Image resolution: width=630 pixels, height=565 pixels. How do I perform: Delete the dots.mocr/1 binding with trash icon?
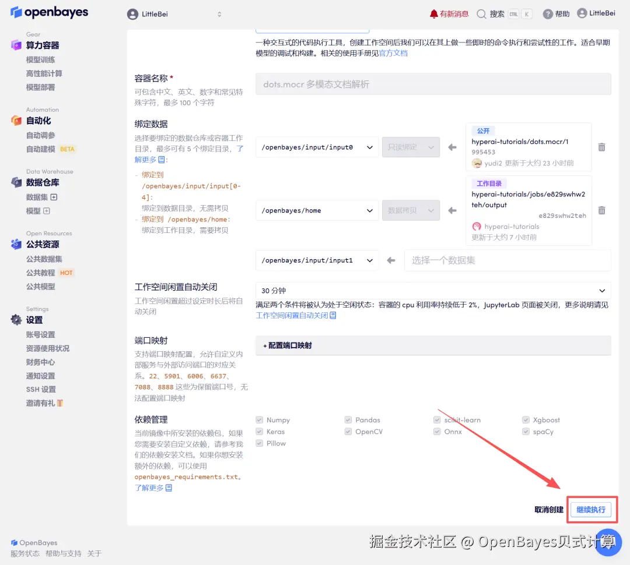pyautogui.click(x=601, y=147)
